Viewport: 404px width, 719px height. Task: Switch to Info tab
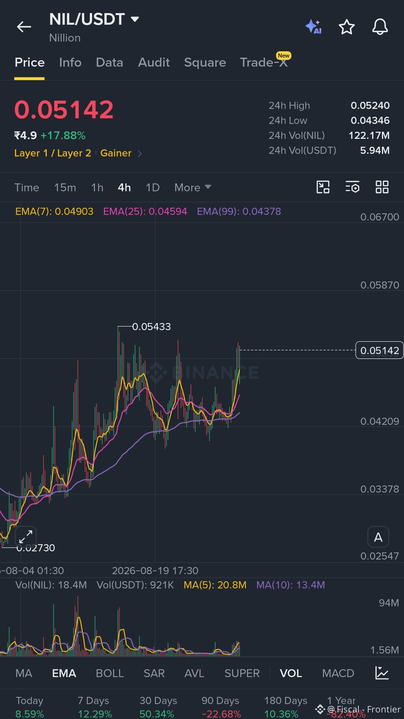70,62
